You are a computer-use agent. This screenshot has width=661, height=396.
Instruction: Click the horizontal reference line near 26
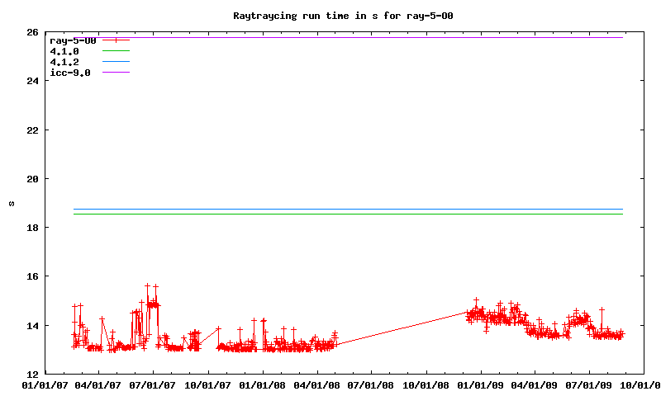372,37
